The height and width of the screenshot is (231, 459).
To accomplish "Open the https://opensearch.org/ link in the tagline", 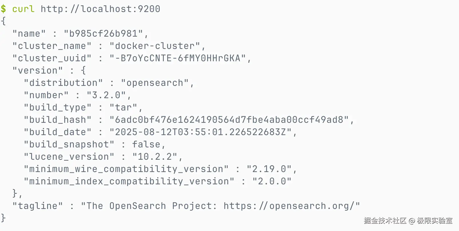I will pyautogui.click(x=289, y=206).
